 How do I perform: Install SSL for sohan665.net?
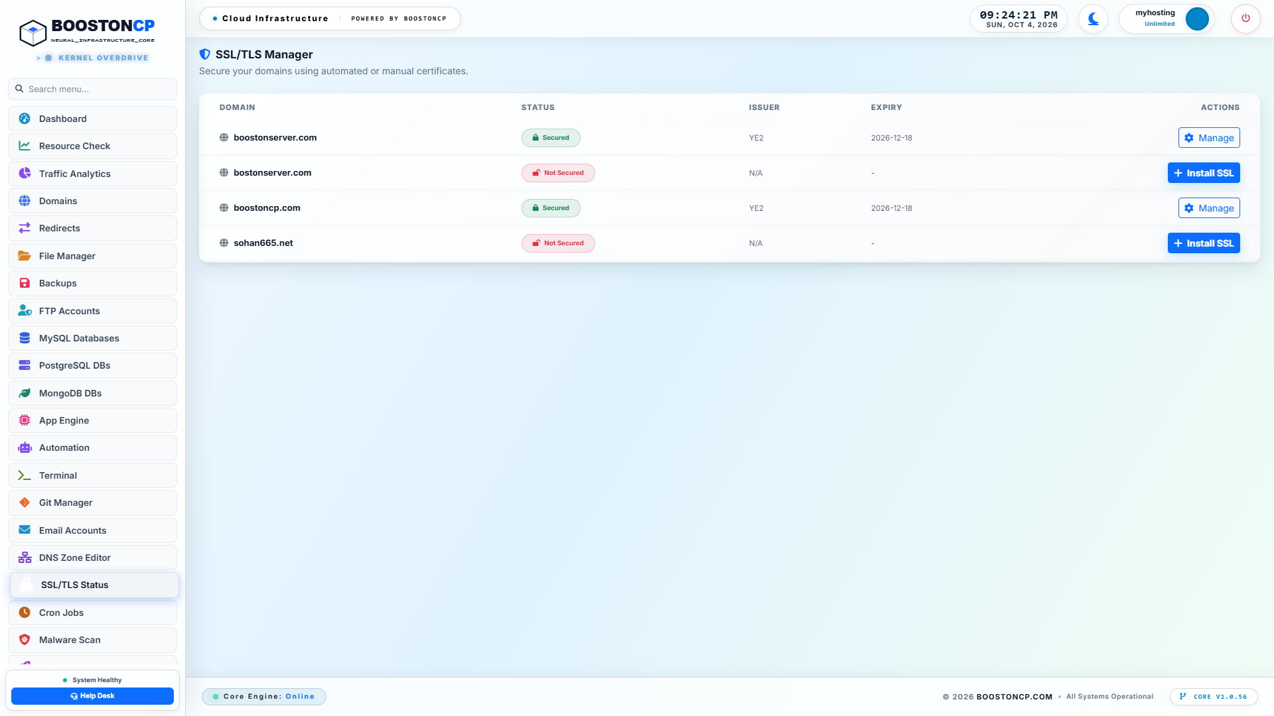(1204, 243)
